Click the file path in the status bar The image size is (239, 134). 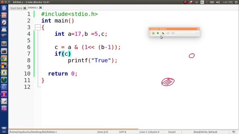[33, 132]
